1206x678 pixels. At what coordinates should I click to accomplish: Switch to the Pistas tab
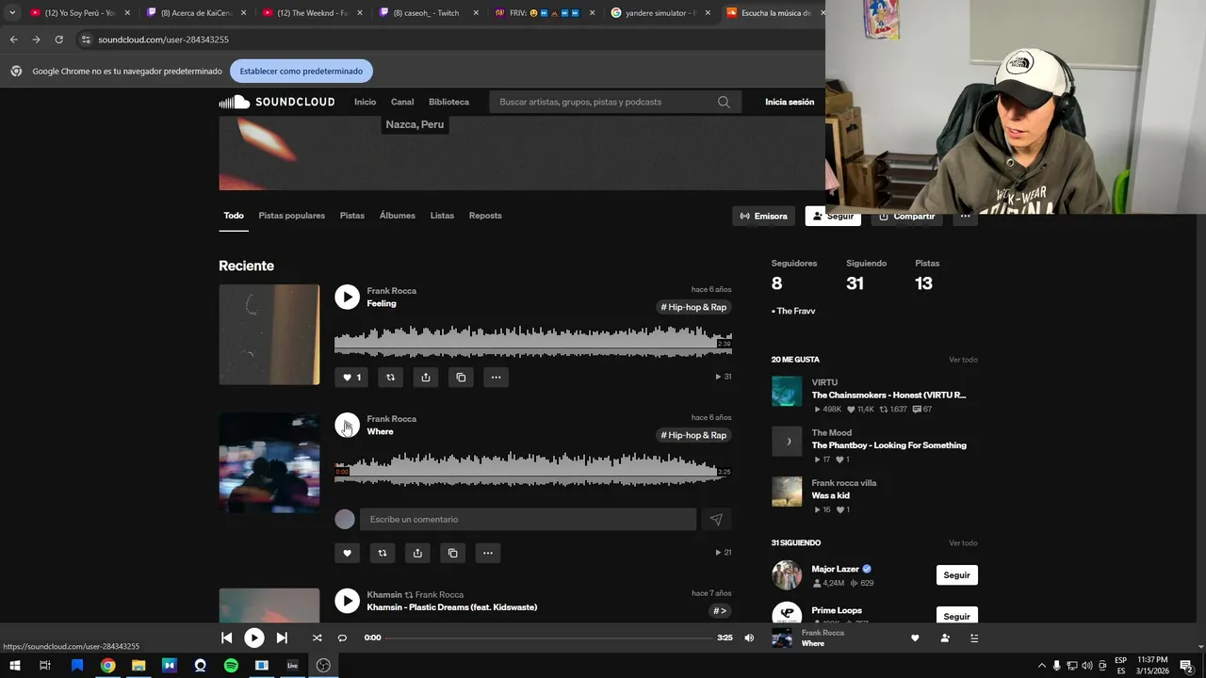click(352, 216)
